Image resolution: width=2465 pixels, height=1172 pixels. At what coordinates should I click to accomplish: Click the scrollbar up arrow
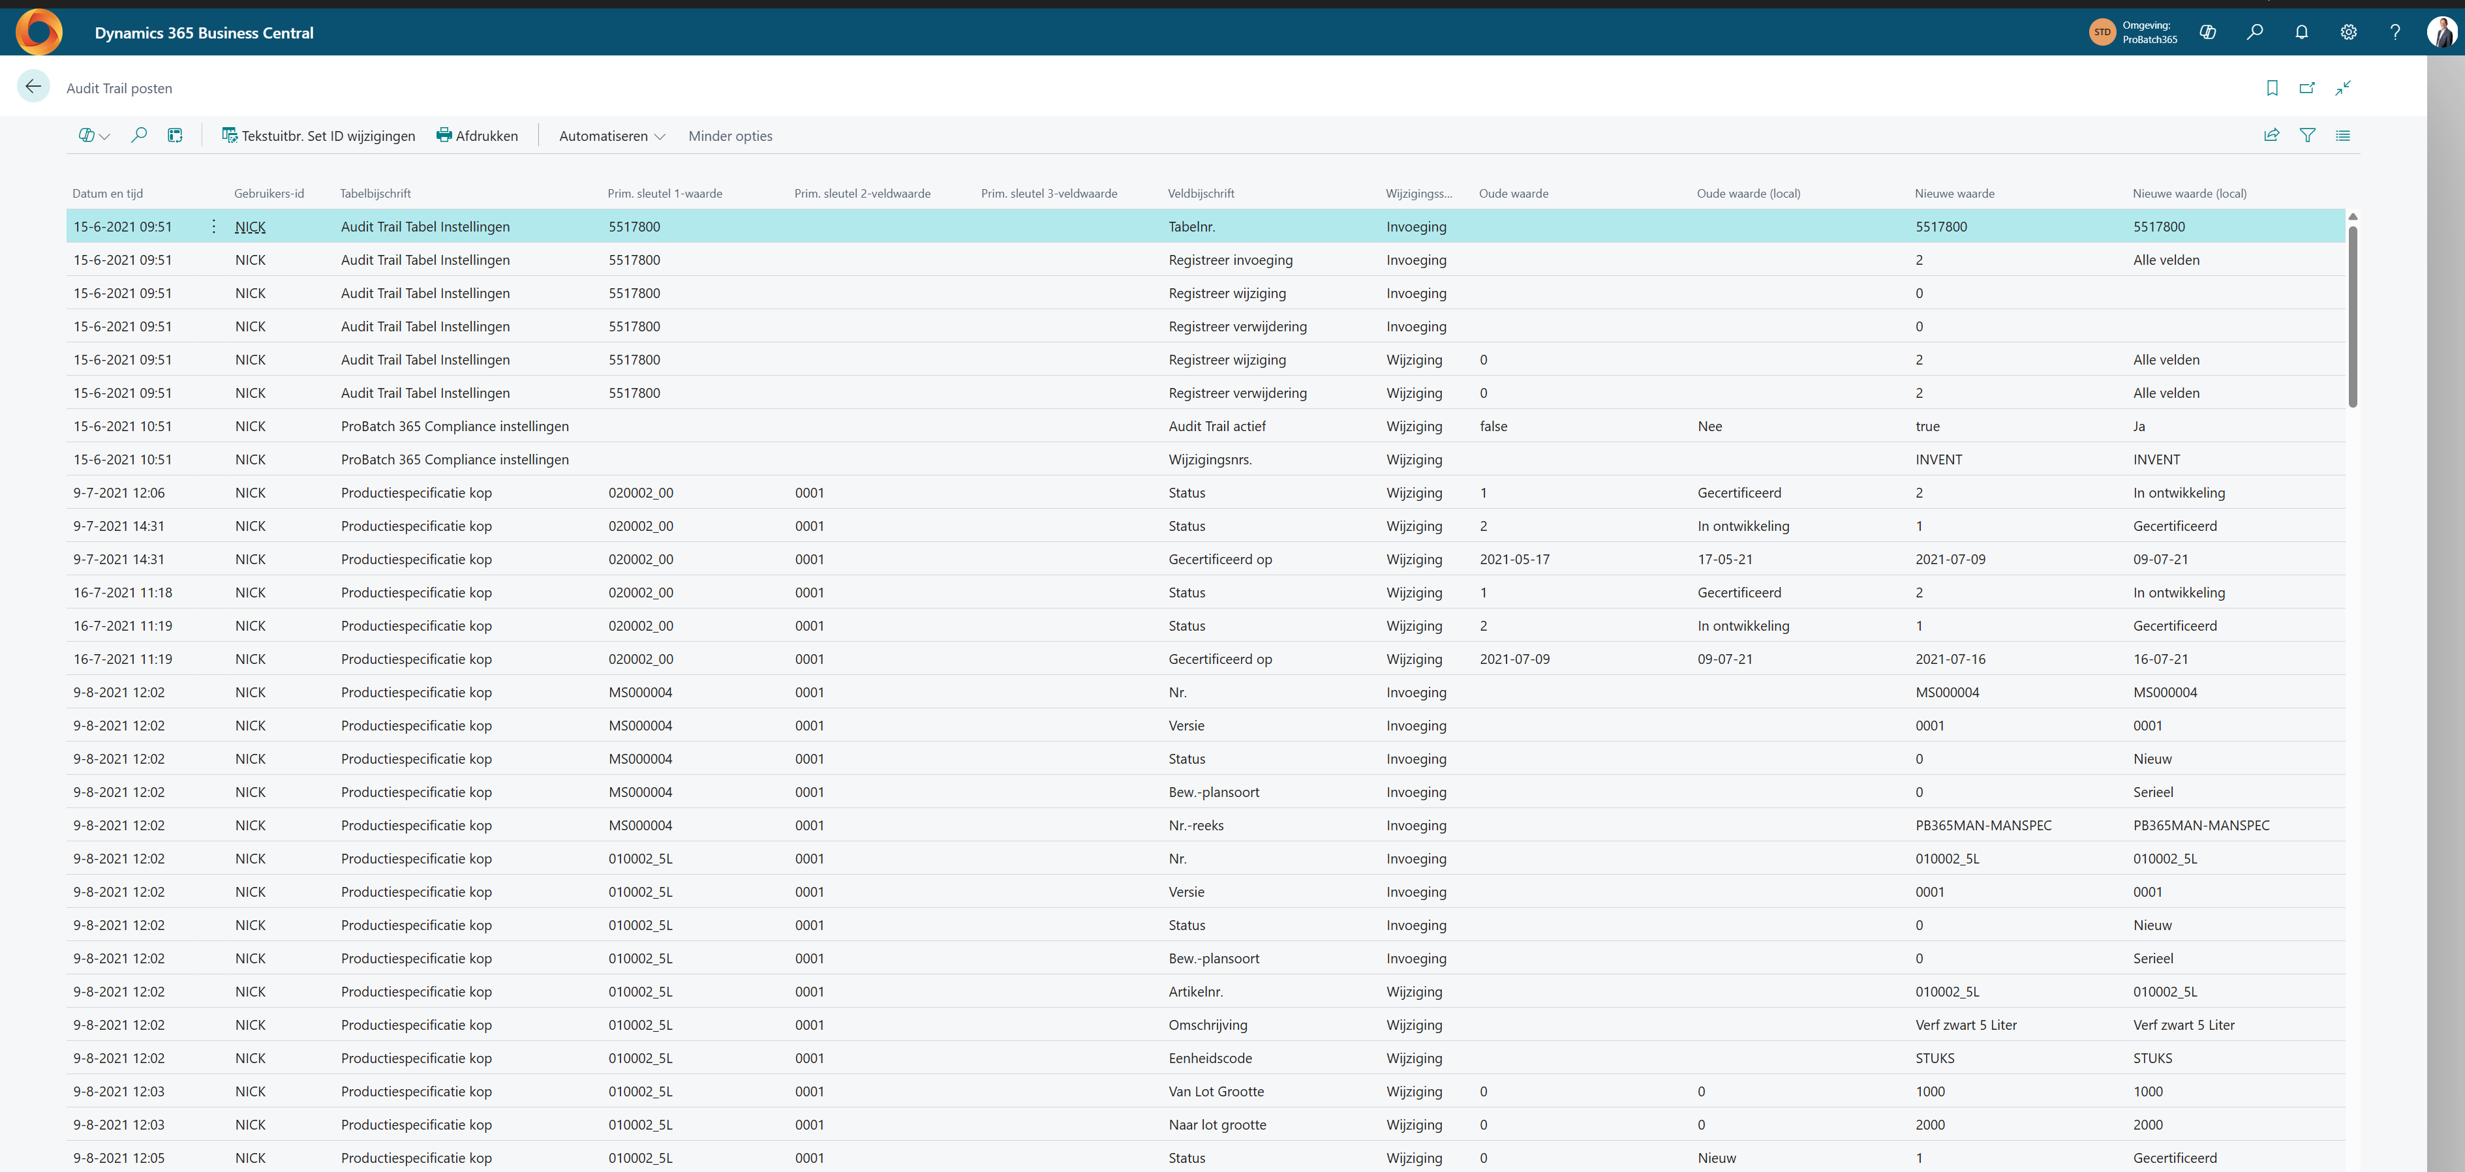(2353, 217)
